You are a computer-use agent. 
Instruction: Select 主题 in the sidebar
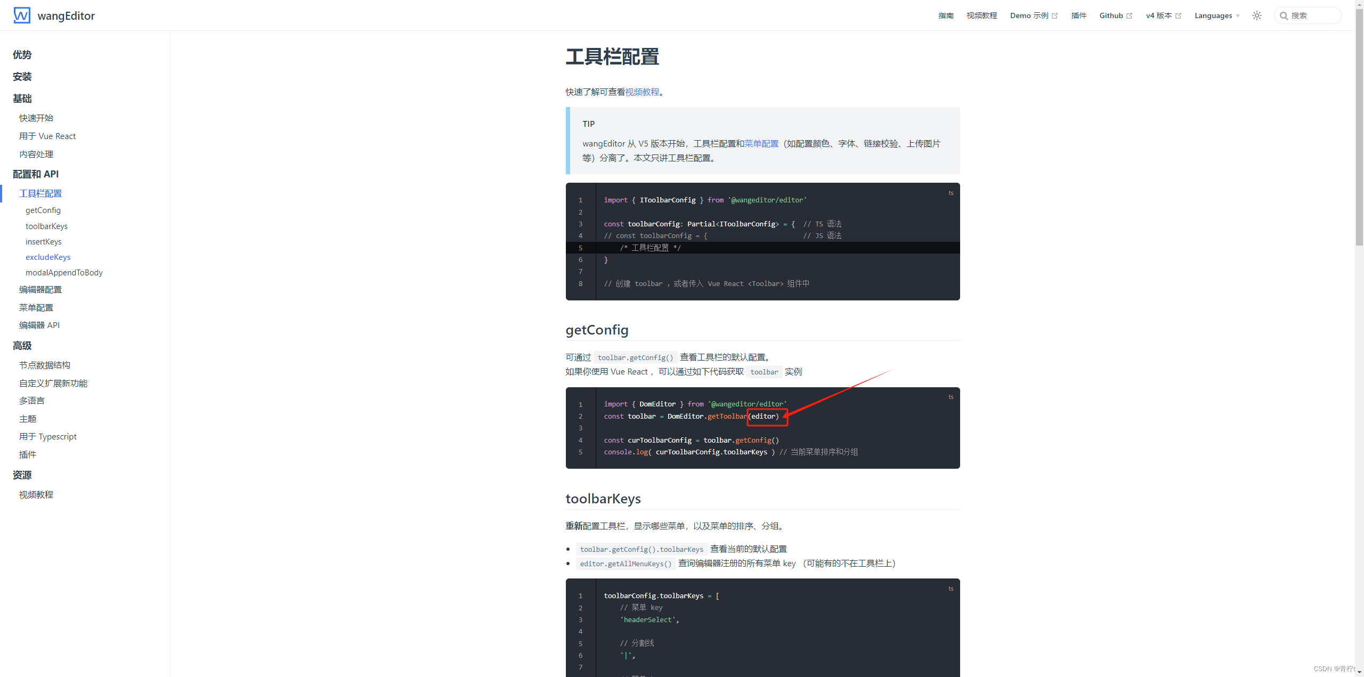28,419
